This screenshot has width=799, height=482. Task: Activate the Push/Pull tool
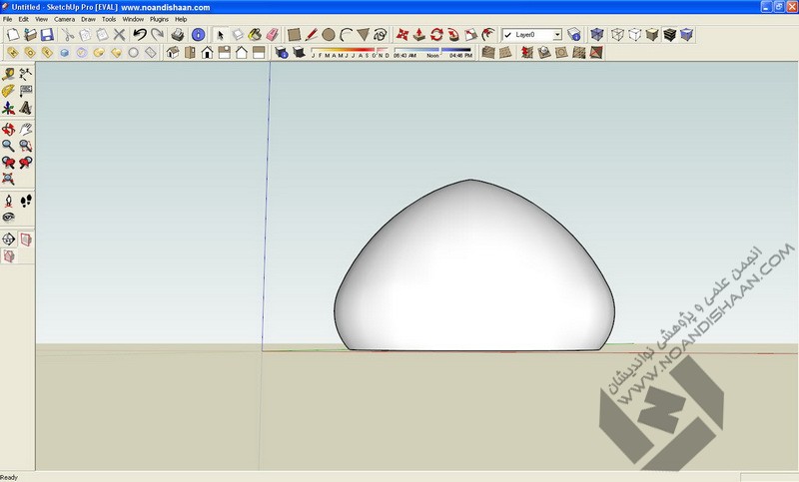(419, 35)
